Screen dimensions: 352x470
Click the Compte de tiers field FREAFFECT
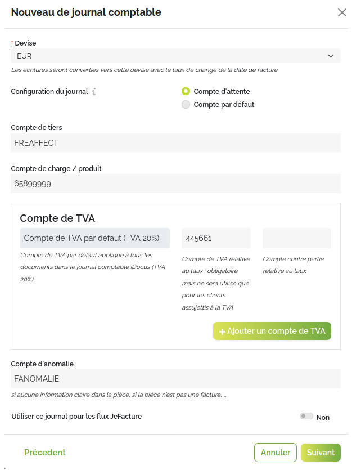[175, 142]
